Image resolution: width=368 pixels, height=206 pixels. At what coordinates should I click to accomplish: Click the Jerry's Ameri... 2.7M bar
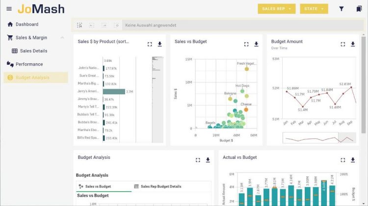click(x=114, y=91)
